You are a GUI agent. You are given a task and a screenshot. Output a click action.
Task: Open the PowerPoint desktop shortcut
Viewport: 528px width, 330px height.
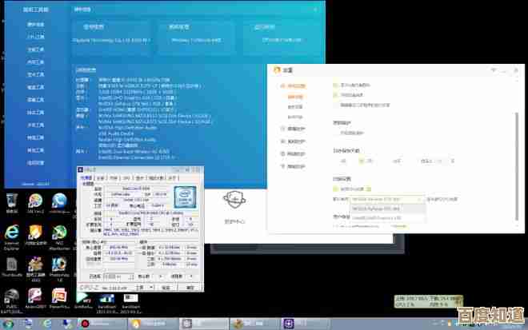point(59,299)
